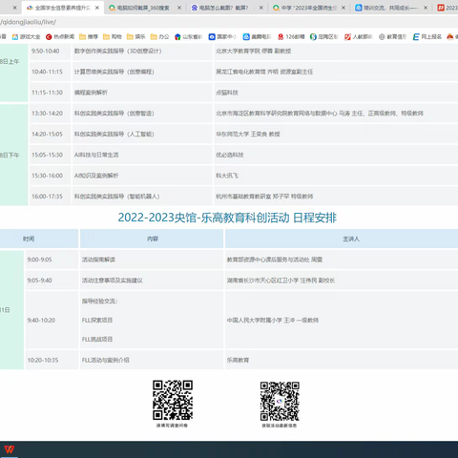The image size is (458, 458).
Task: Select the 点猫科技 speaker cell
Action: (336, 93)
